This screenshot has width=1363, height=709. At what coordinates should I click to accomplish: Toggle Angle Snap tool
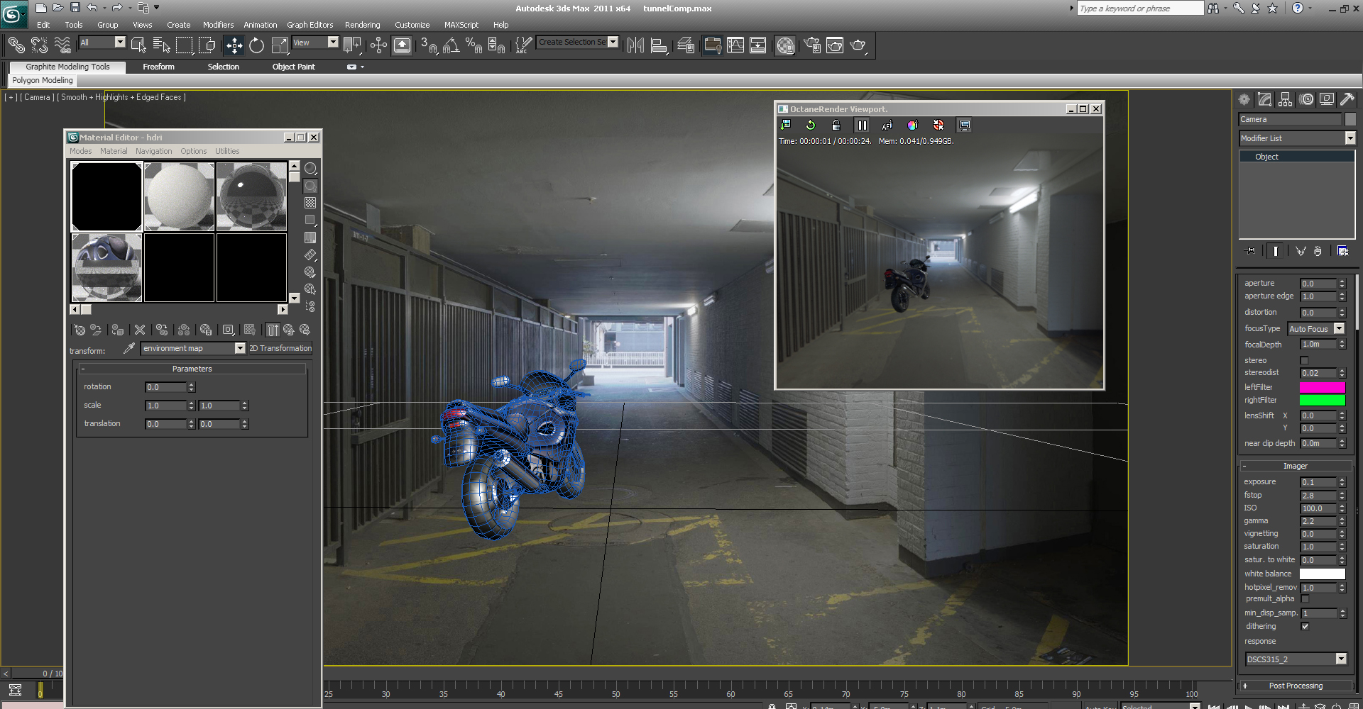click(451, 45)
